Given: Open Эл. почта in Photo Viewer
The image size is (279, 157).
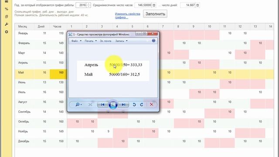Looking at the screenshot, I should (x=105, y=41).
